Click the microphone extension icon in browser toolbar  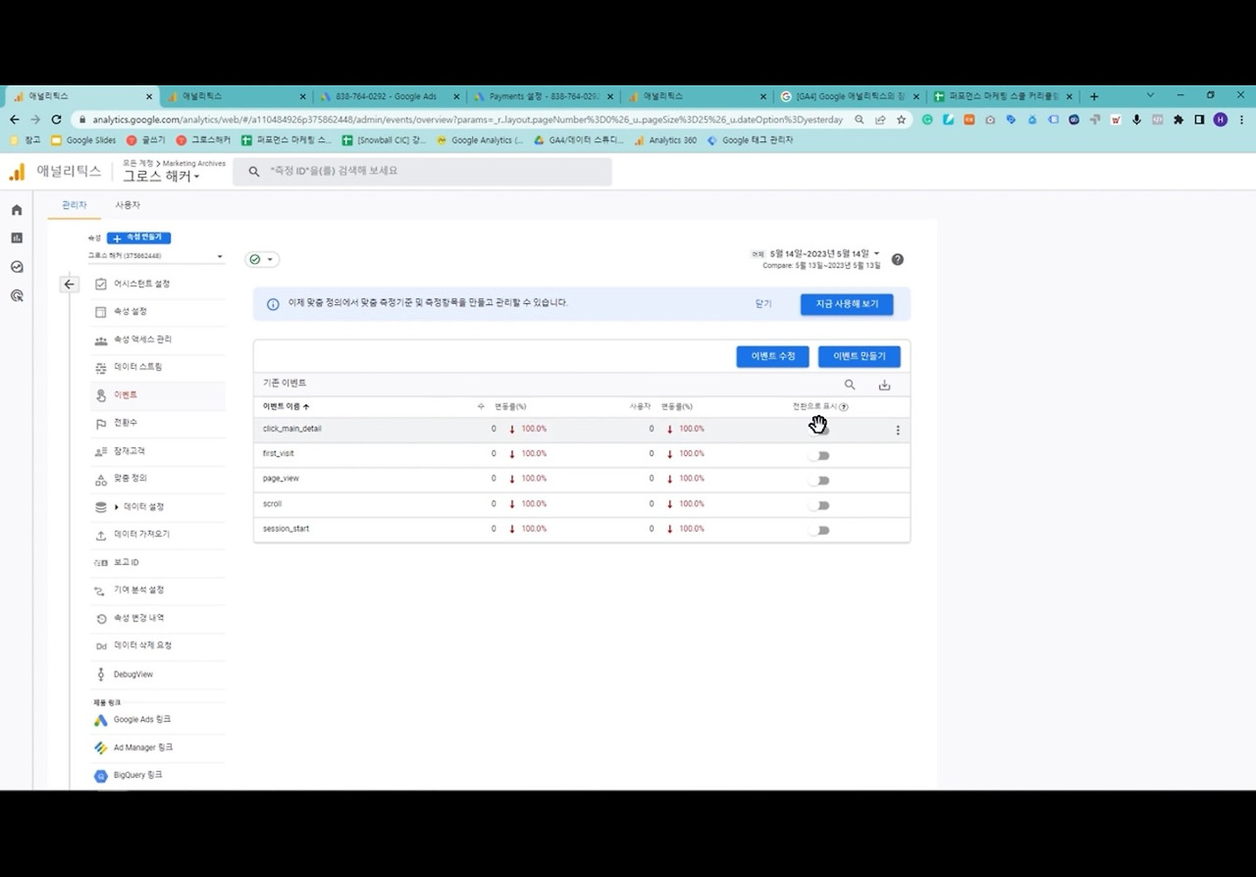[x=1136, y=120]
